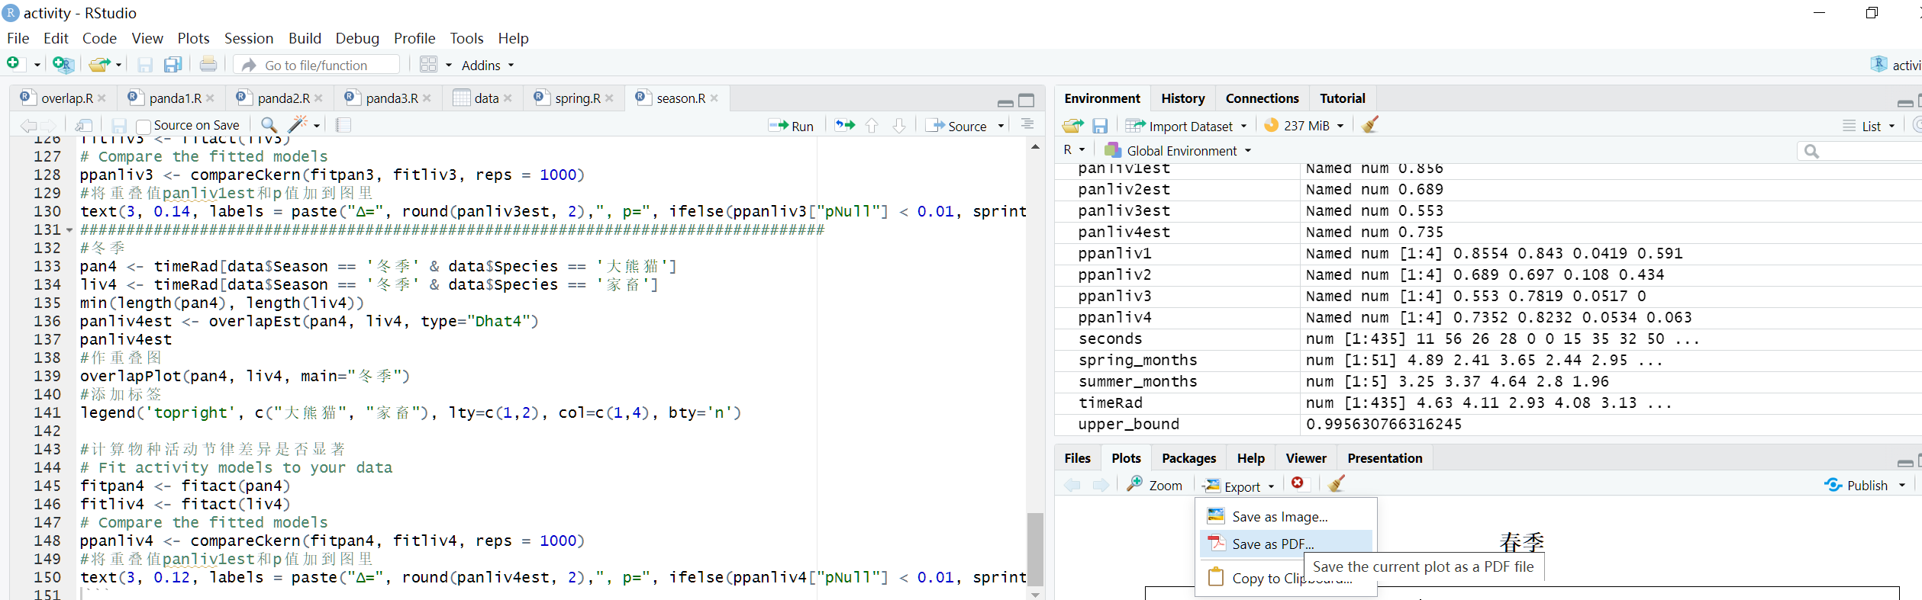Choose Save as PDF menu entry
The height and width of the screenshot is (600, 1922).
[1286, 544]
